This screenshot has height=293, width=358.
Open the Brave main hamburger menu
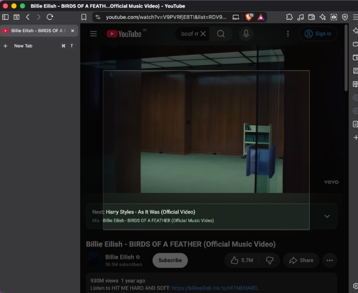(355, 17)
